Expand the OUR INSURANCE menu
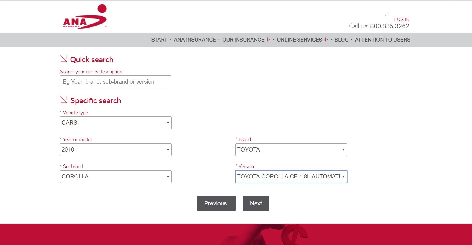The height and width of the screenshot is (245, 472). [x=243, y=40]
